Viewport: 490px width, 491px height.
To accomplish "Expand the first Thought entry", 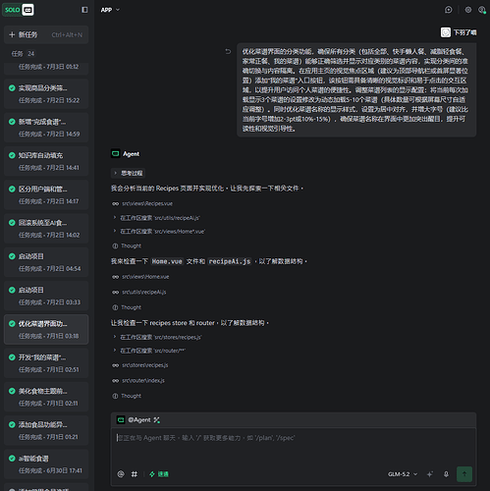I will pyautogui.click(x=127, y=245).
